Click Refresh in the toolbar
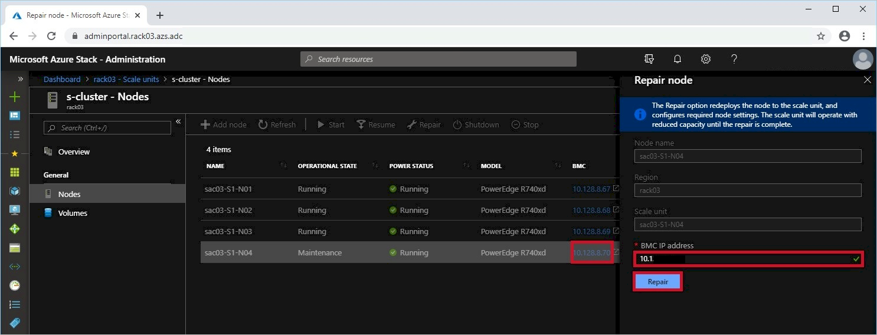 click(x=277, y=124)
